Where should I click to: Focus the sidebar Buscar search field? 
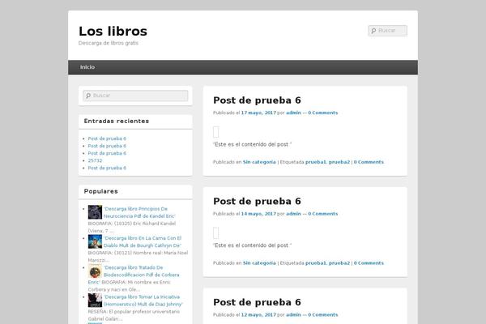point(135,96)
